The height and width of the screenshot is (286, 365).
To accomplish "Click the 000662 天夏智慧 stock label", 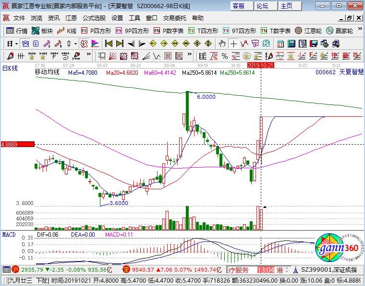I will (x=340, y=72).
